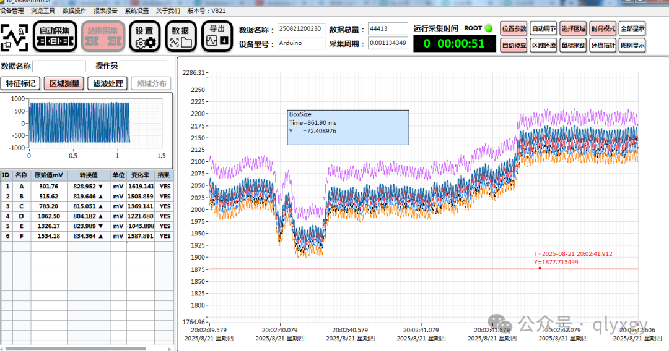
Task: Click the BoxSize measurement info box
Action: point(348,128)
